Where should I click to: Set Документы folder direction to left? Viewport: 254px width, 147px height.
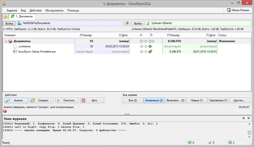[x=142, y=41]
